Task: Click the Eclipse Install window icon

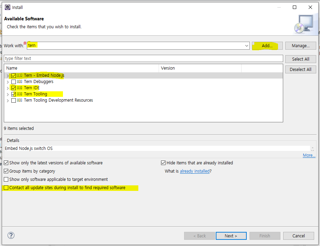Action: tap(8, 7)
